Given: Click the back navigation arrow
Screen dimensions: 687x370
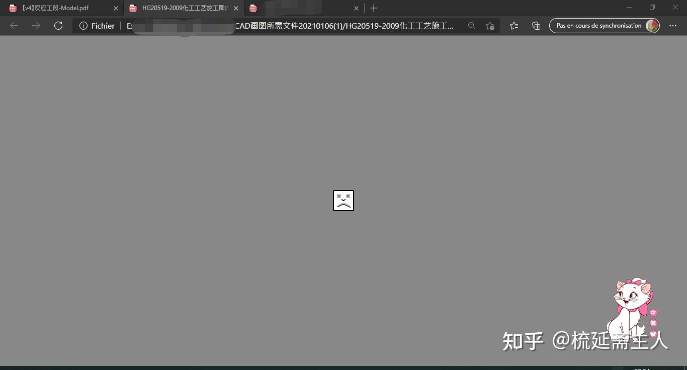Looking at the screenshot, I should [14, 26].
